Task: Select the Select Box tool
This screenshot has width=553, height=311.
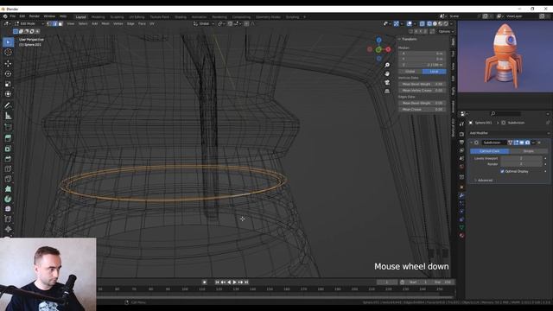Action: [8, 42]
